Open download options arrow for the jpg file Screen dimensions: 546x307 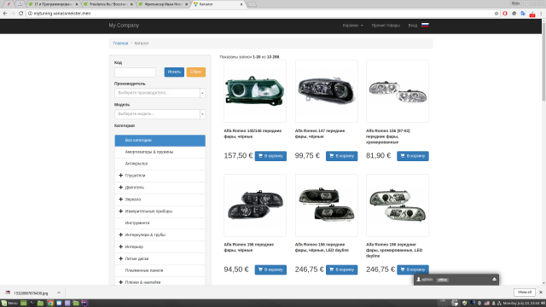click(x=59, y=293)
